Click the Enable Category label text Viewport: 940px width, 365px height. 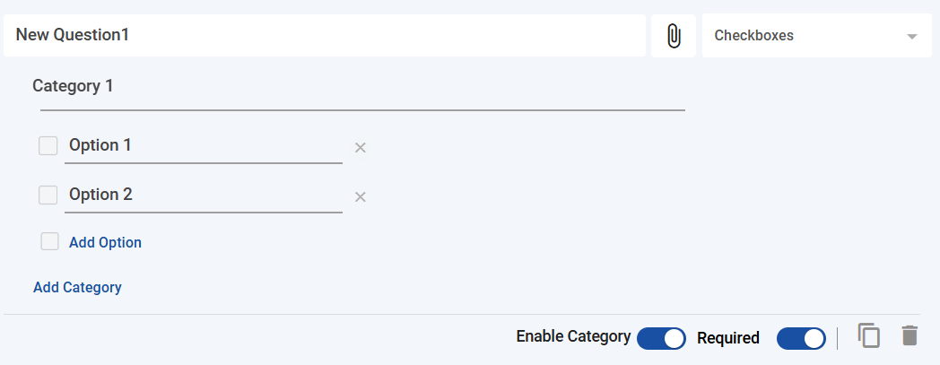pos(573,336)
